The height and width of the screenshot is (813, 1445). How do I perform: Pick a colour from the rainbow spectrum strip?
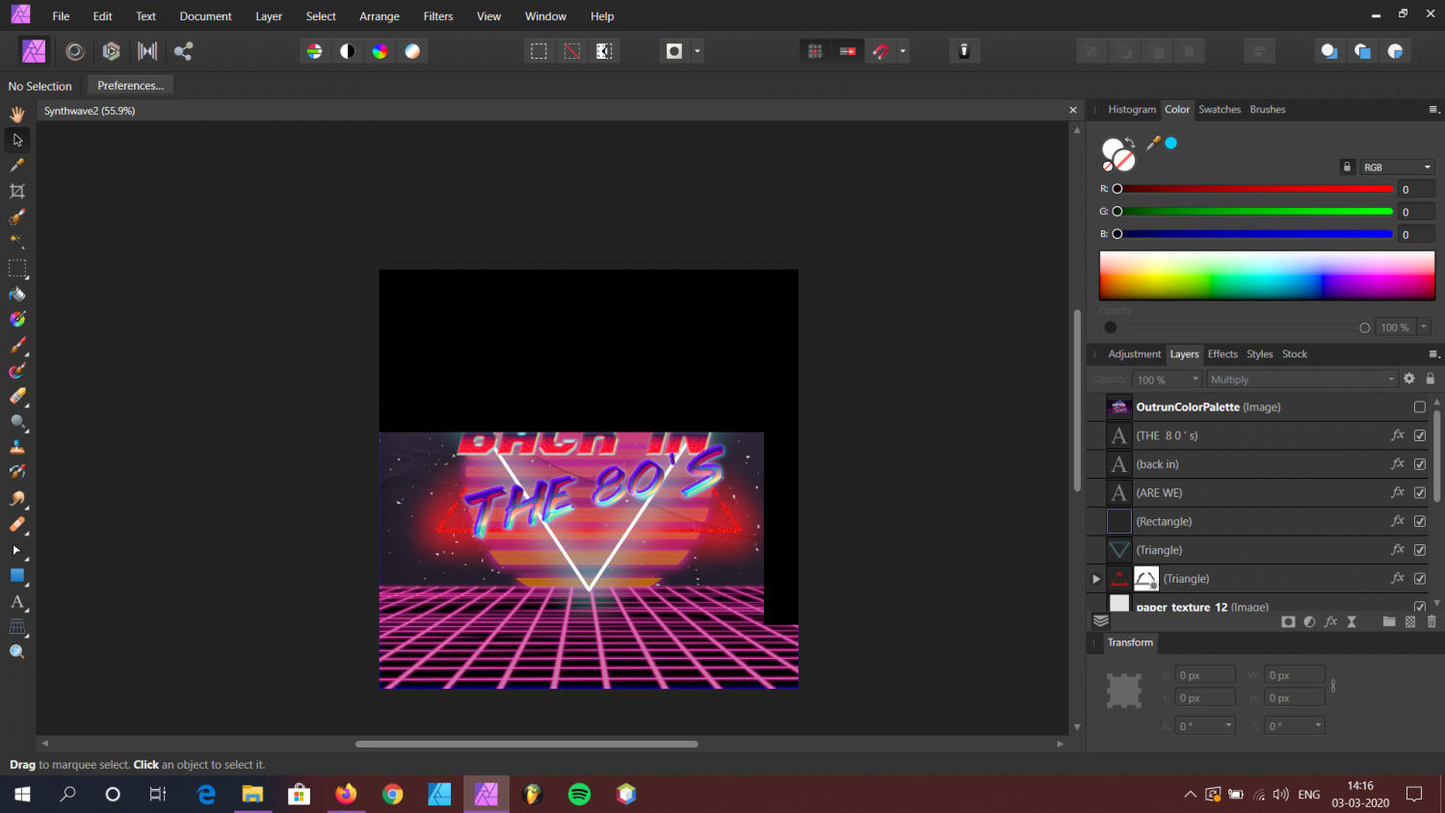(x=1267, y=275)
